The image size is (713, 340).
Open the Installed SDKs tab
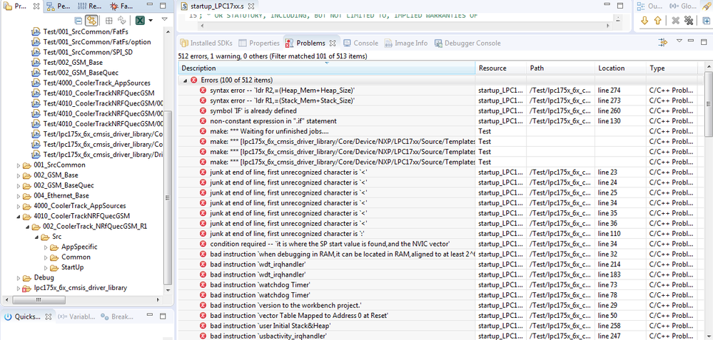(206, 43)
